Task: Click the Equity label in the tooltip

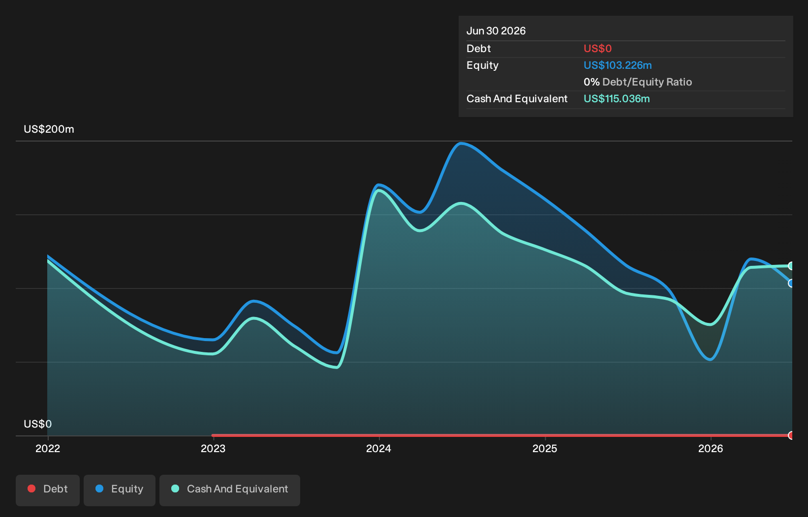Action: pyautogui.click(x=482, y=65)
